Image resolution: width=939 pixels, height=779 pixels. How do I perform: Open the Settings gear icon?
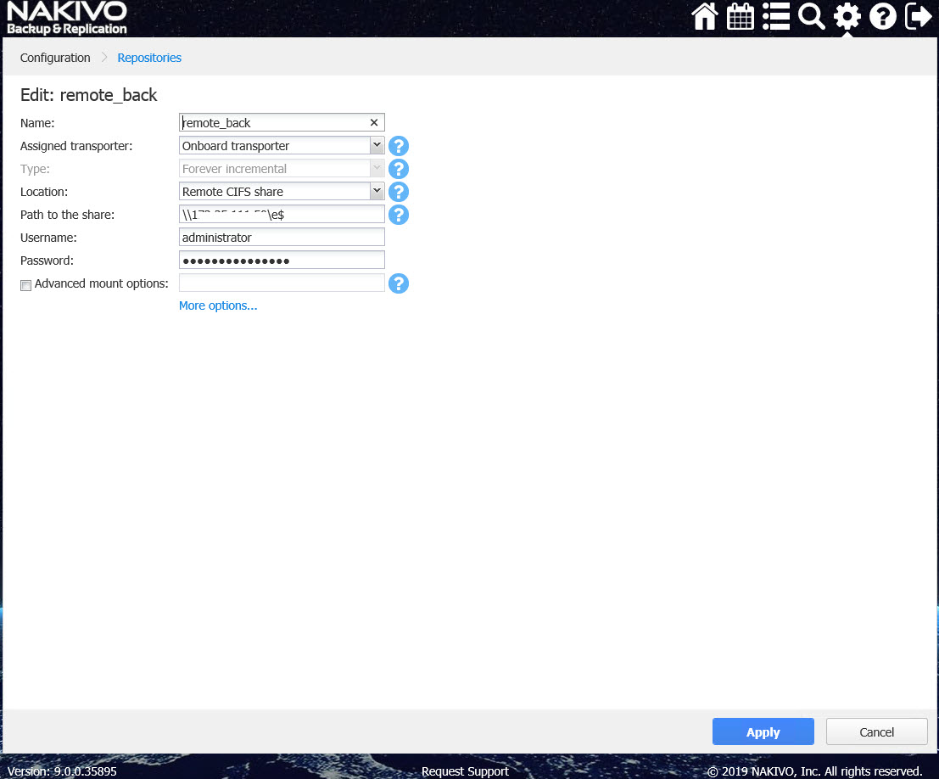click(847, 17)
